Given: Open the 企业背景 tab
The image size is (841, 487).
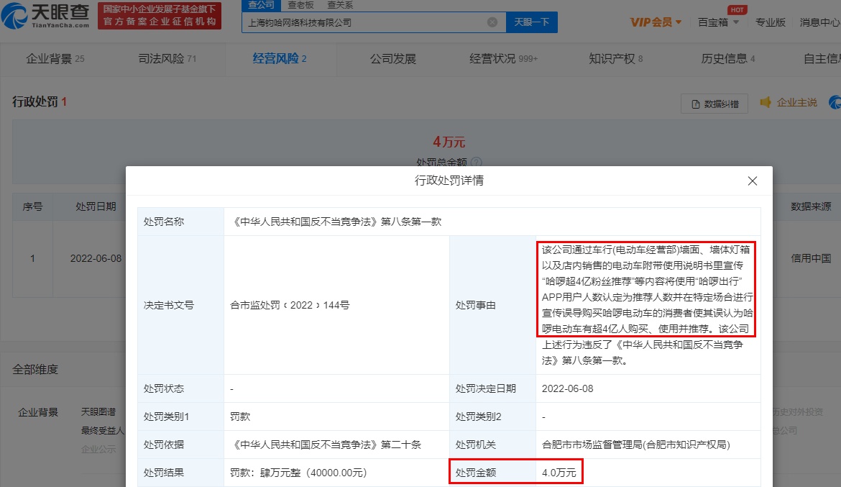Looking at the screenshot, I should click(55, 58).
